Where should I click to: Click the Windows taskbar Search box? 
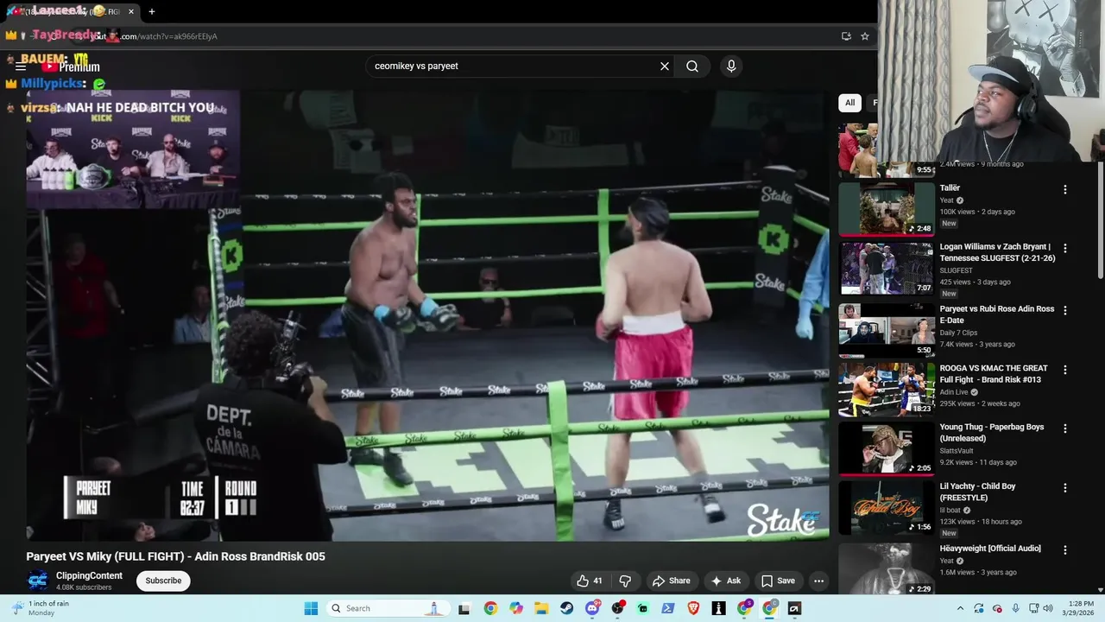(x=388, y=608)
